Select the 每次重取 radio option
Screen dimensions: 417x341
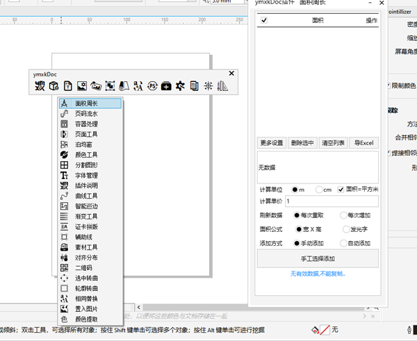click(297, 215)
